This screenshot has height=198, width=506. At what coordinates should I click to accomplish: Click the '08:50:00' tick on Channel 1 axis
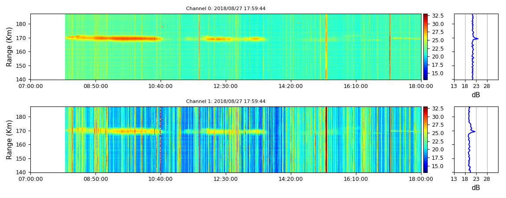(96, 179)
